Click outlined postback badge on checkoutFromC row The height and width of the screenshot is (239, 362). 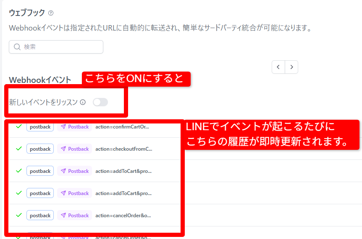[40, 149]
